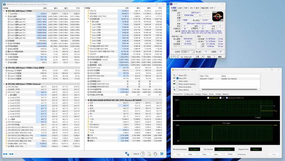Viewport: 285px width, 161px height.
Task: Click the icon beside Stress cache
Action: pyautogui.click(x=174, y=81)
